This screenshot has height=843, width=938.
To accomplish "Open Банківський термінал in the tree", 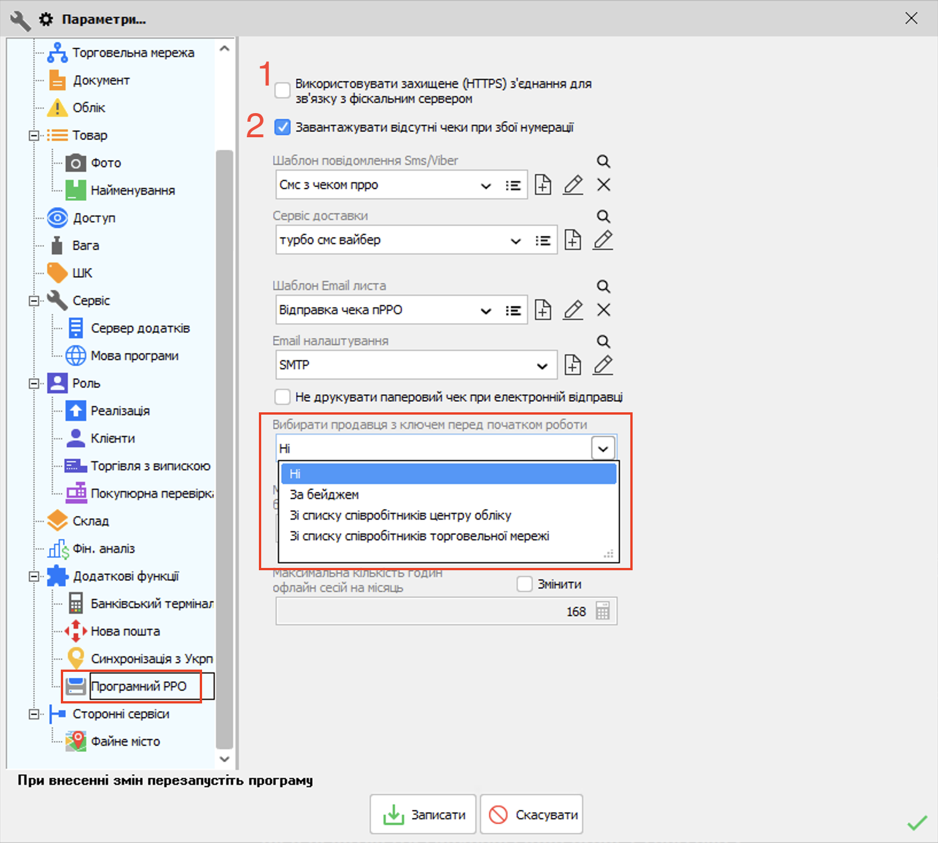I will click(152, 604).
